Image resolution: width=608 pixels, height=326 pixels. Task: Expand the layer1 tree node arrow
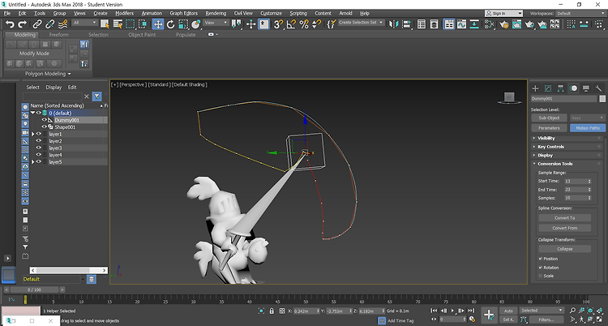coord(33,134)
